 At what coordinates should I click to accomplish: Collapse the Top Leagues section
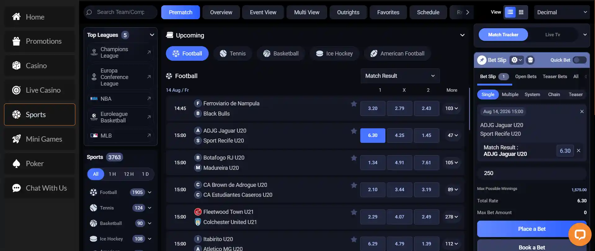(x=152, y=35)
